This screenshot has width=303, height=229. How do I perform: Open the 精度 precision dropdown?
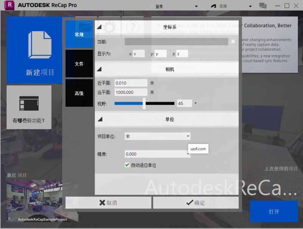(188, 154)
